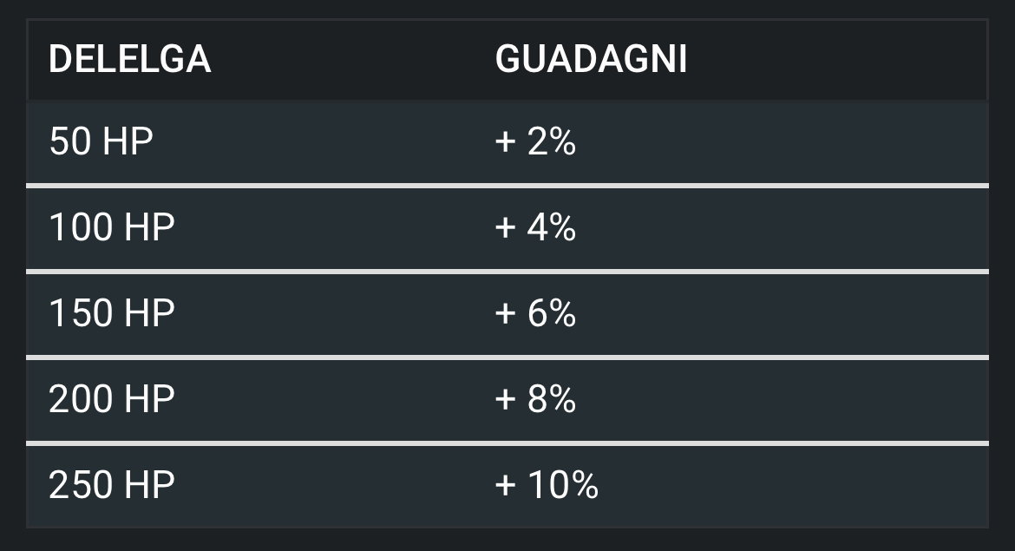Select the + 2% value cell
Image resolution: width=1015 pixels, height=551 pixels.
tap(535, 141)
